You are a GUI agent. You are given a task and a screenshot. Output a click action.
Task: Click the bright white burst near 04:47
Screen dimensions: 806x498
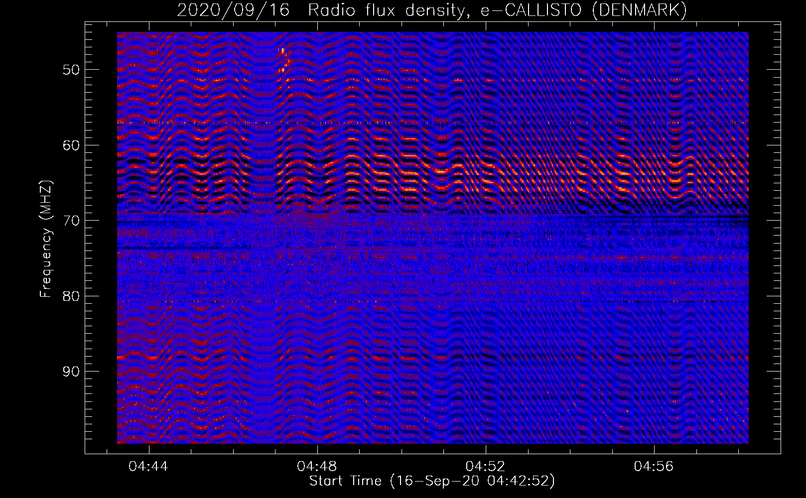284,60
